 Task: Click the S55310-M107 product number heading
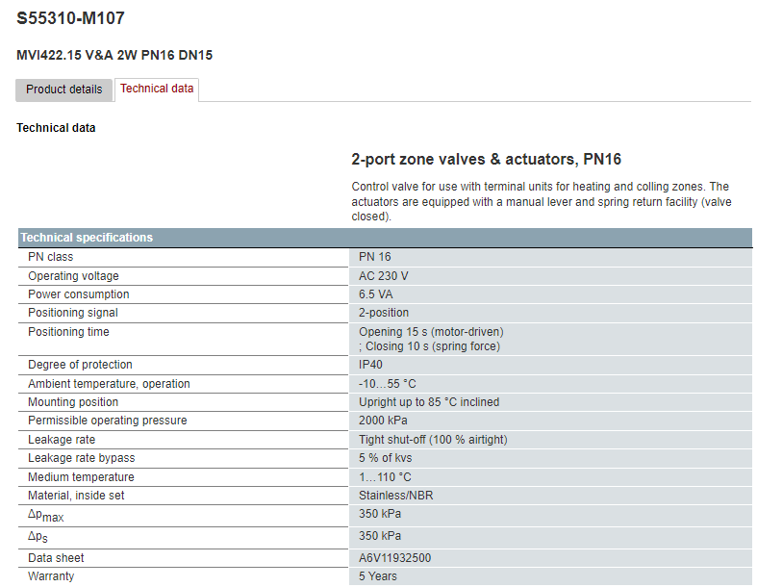click(71, 18)
